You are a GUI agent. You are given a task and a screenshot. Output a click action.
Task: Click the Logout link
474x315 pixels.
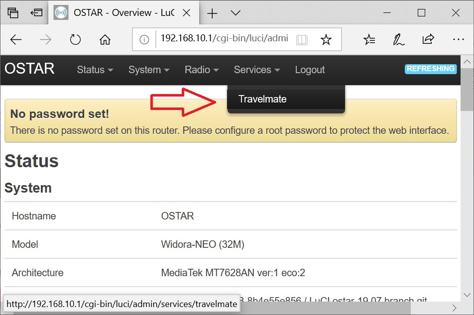click(x=310, y=70)
